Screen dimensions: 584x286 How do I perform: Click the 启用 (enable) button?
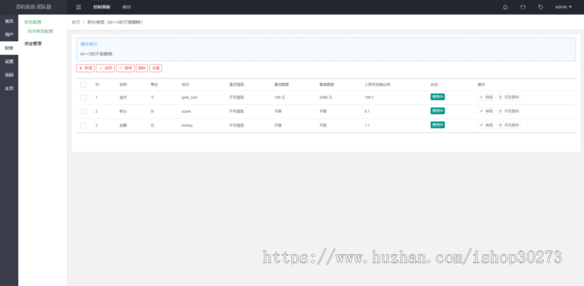pyautogui.click(x=105, y=68)
